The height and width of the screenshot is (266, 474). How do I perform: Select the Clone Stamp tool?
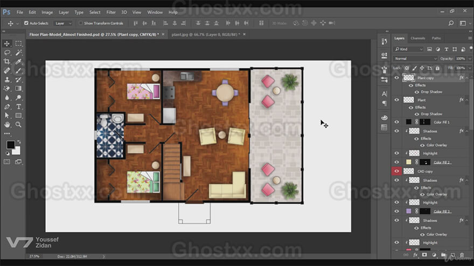(6, 80)
